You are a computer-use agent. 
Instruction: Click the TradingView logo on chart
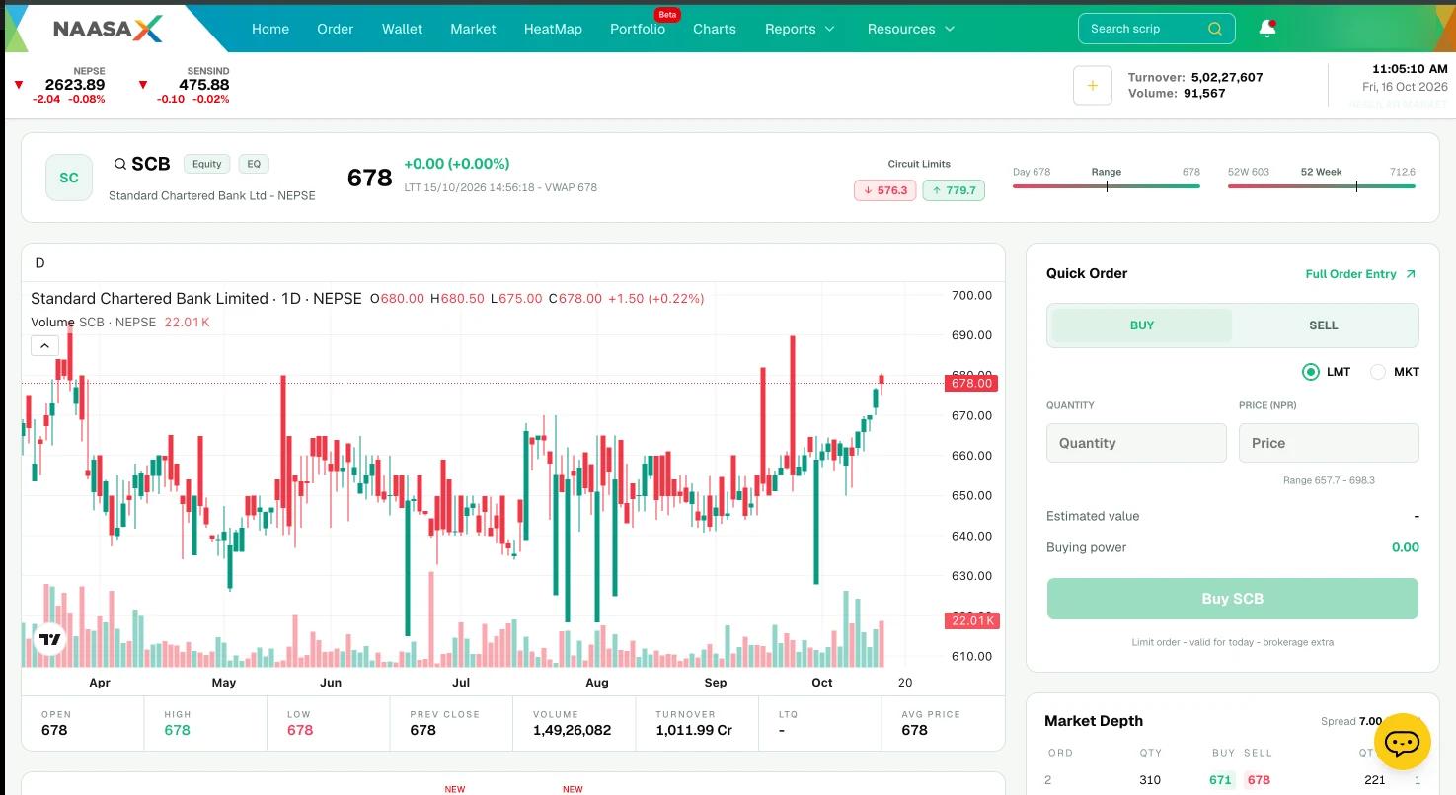[49, 640]
